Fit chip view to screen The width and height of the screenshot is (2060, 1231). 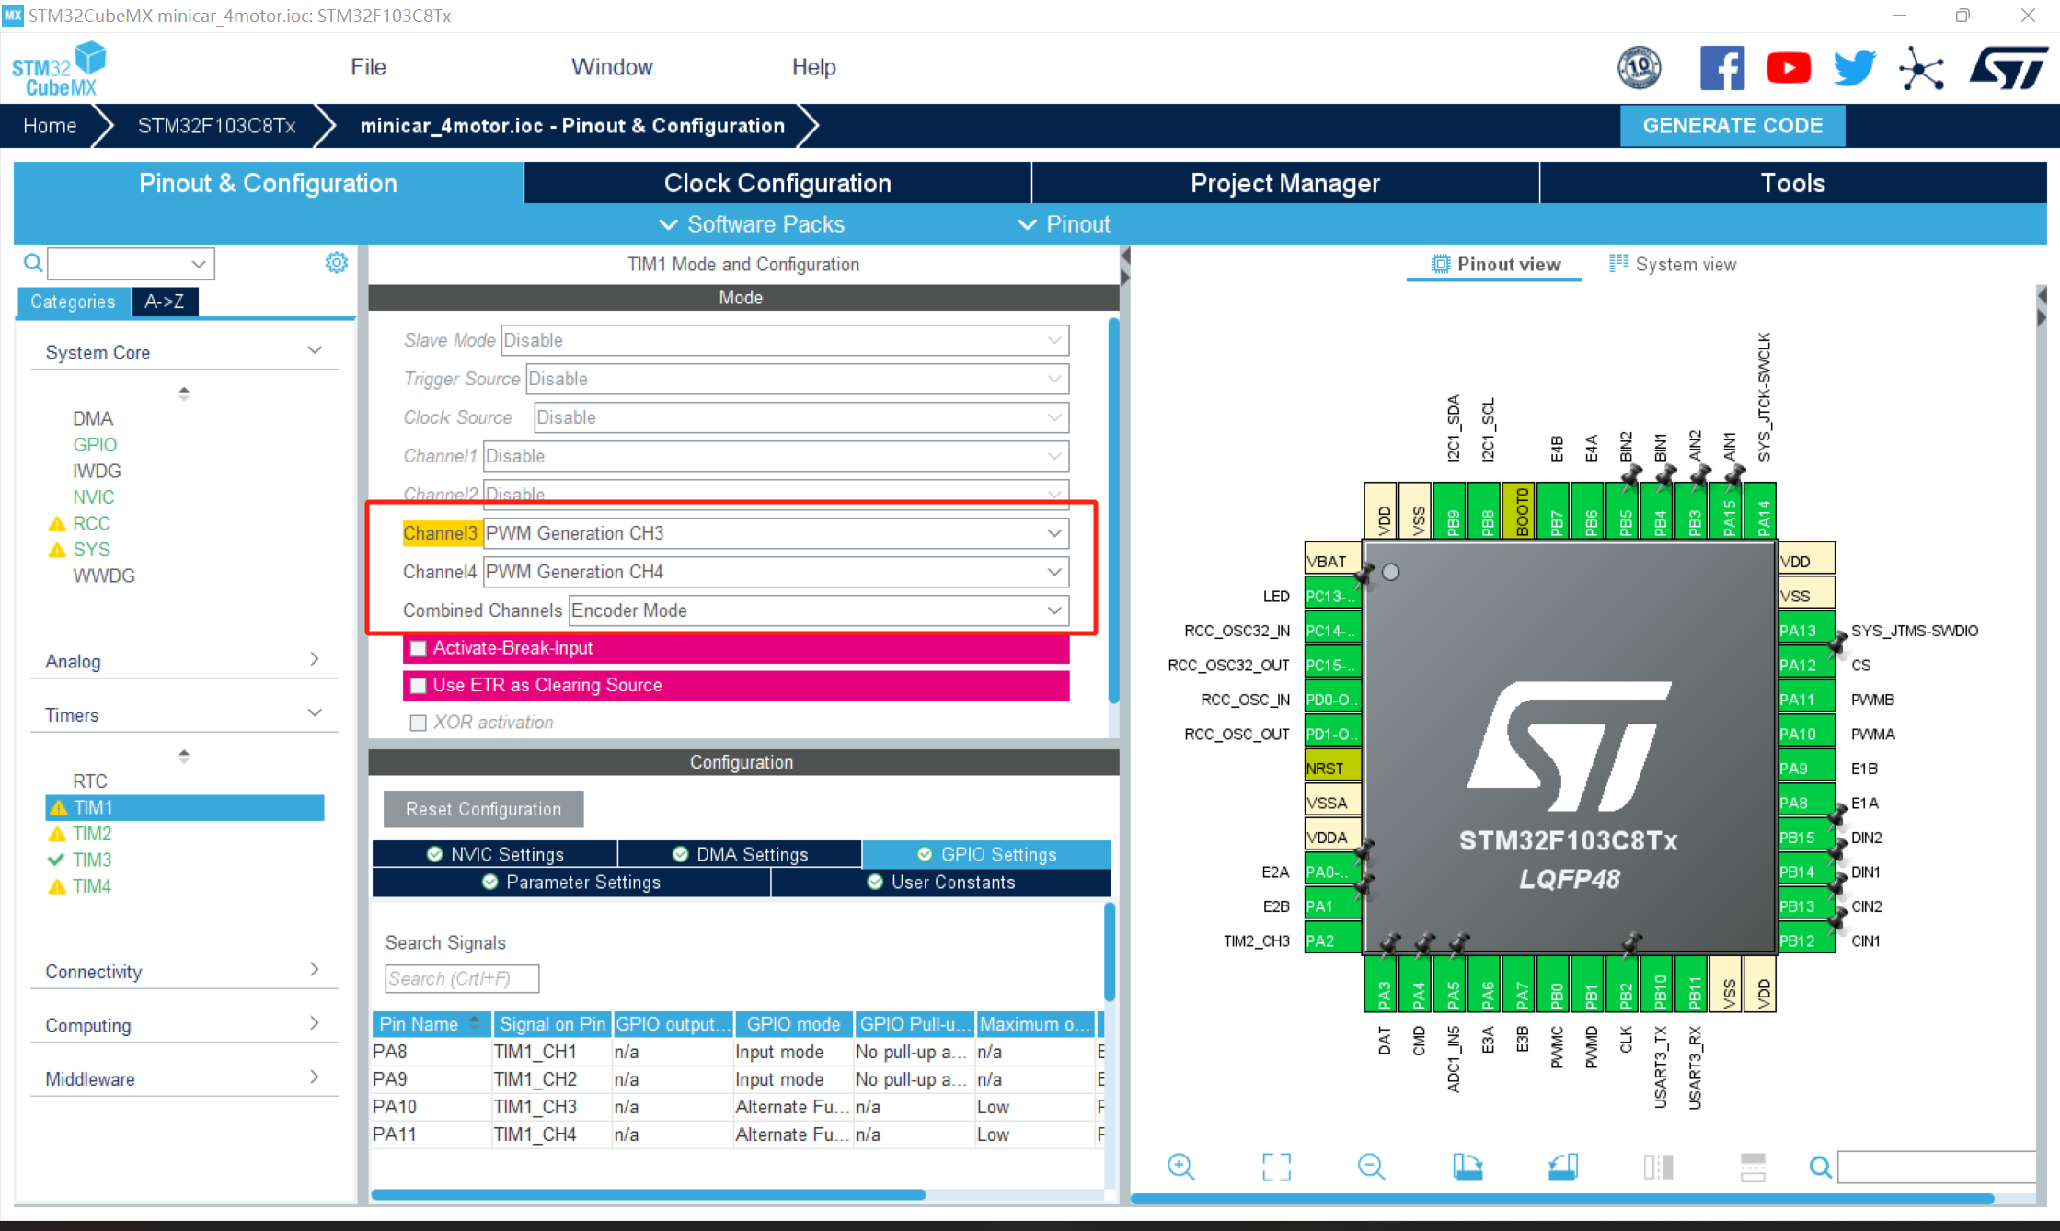[x=1276, y=1167]
